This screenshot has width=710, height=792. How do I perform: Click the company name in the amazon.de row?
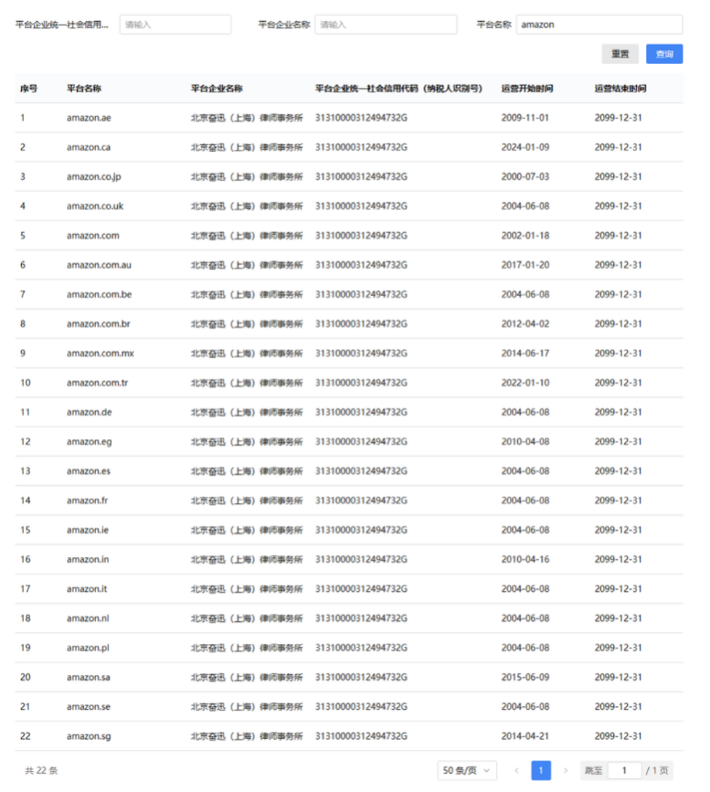pos(246,412)
